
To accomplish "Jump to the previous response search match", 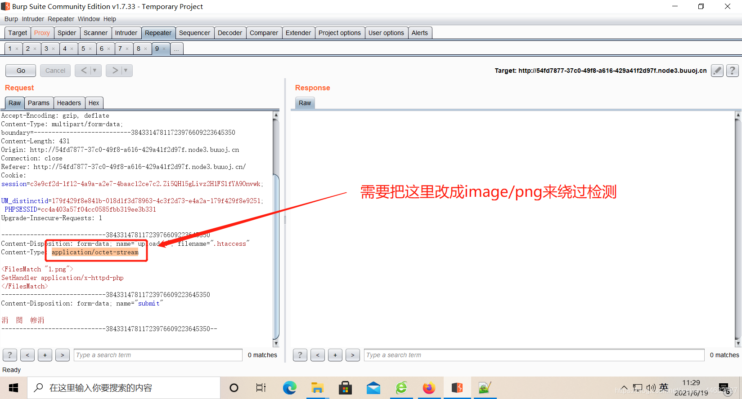I will pos(318,355).
